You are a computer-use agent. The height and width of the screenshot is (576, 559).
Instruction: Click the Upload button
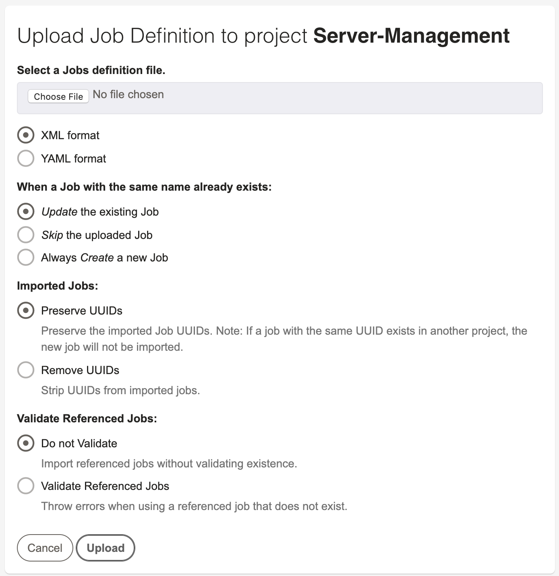point(105,548)
